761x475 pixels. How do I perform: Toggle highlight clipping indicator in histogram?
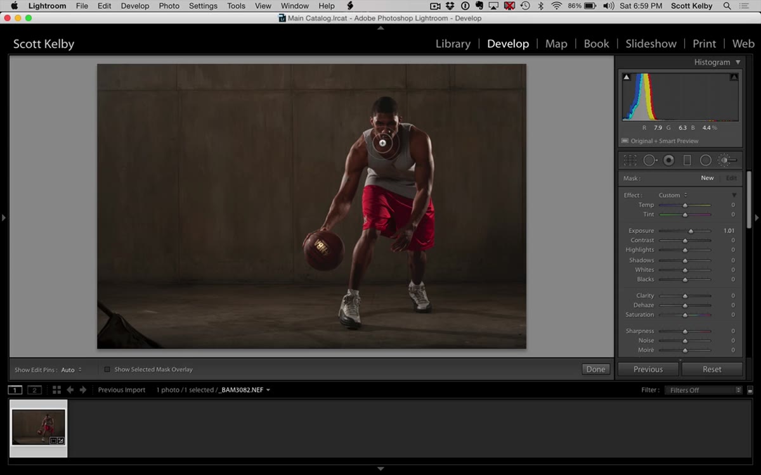pyautogui.click(x=734, y=77)
